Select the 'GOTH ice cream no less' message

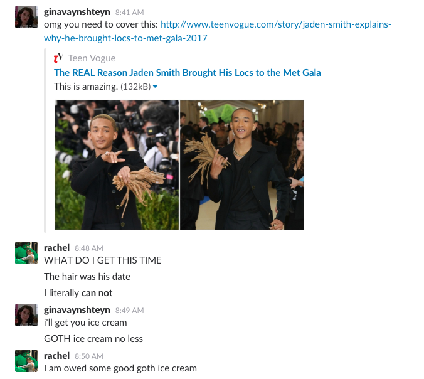pyautogui.click(x=93, y=339)
